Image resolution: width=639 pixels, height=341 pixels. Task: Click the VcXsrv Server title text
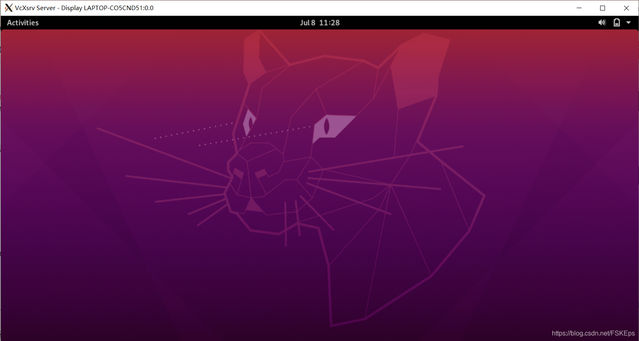click(84, 8)
